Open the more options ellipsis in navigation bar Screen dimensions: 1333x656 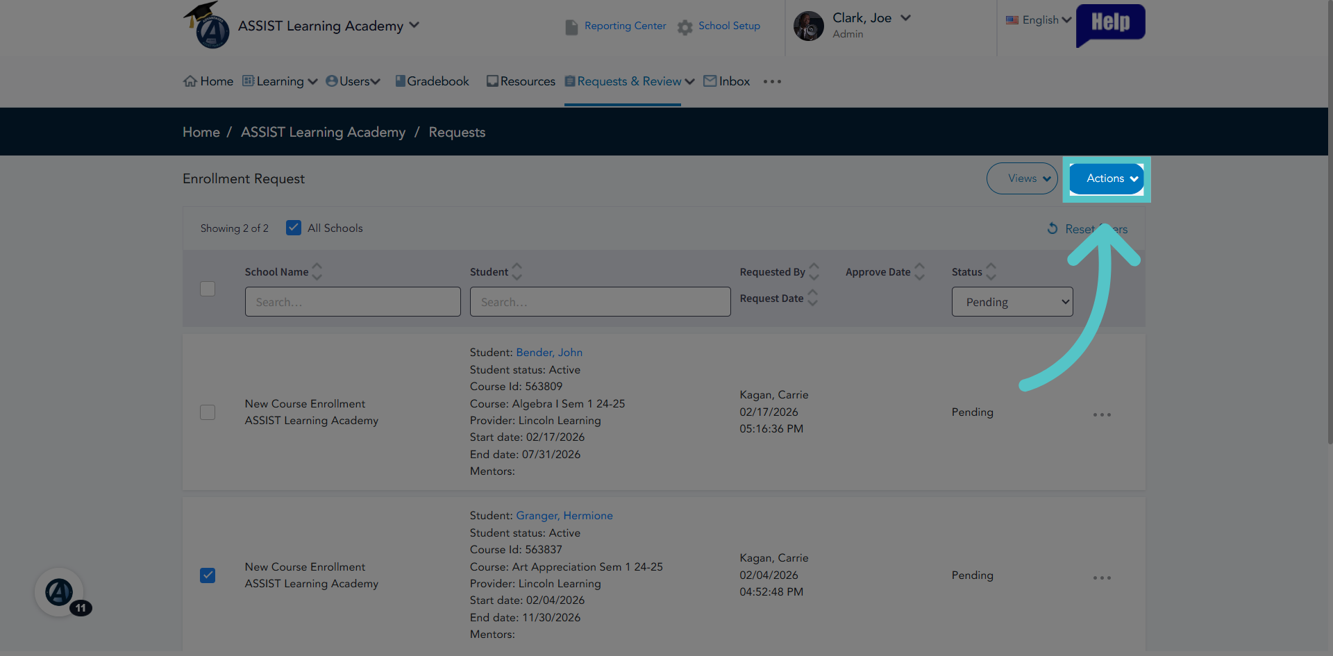pyautogui.click(x=772, y=81)
